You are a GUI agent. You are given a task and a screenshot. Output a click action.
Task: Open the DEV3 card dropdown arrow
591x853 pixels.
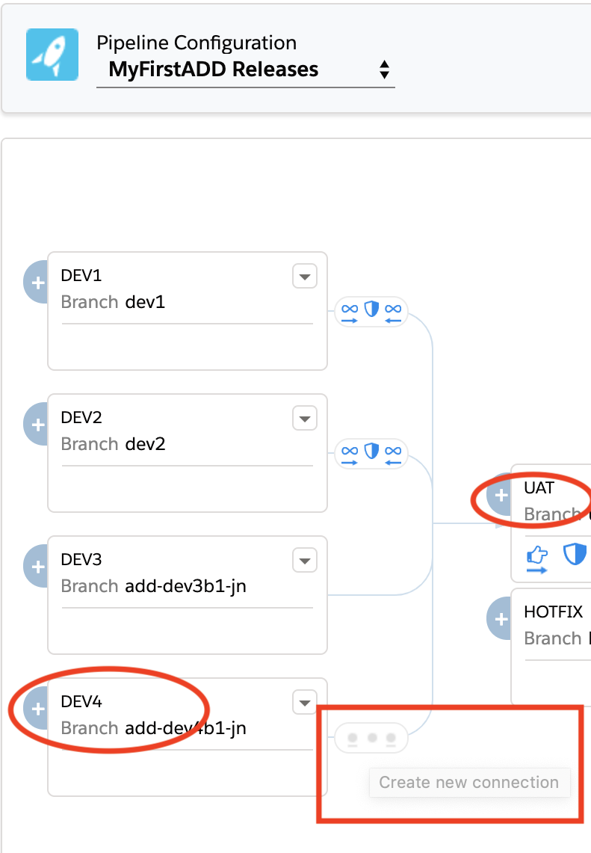(x=304, y=560)
